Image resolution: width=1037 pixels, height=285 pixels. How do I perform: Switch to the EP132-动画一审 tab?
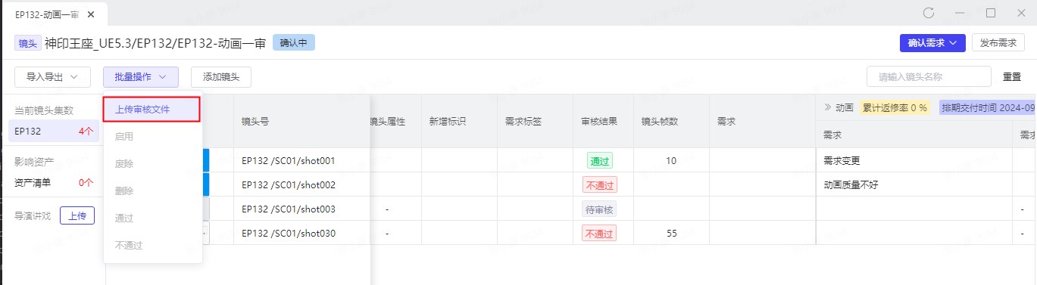point(47,14)
